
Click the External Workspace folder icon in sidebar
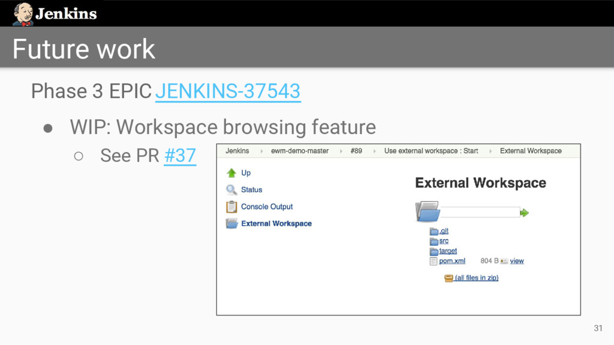231,223
